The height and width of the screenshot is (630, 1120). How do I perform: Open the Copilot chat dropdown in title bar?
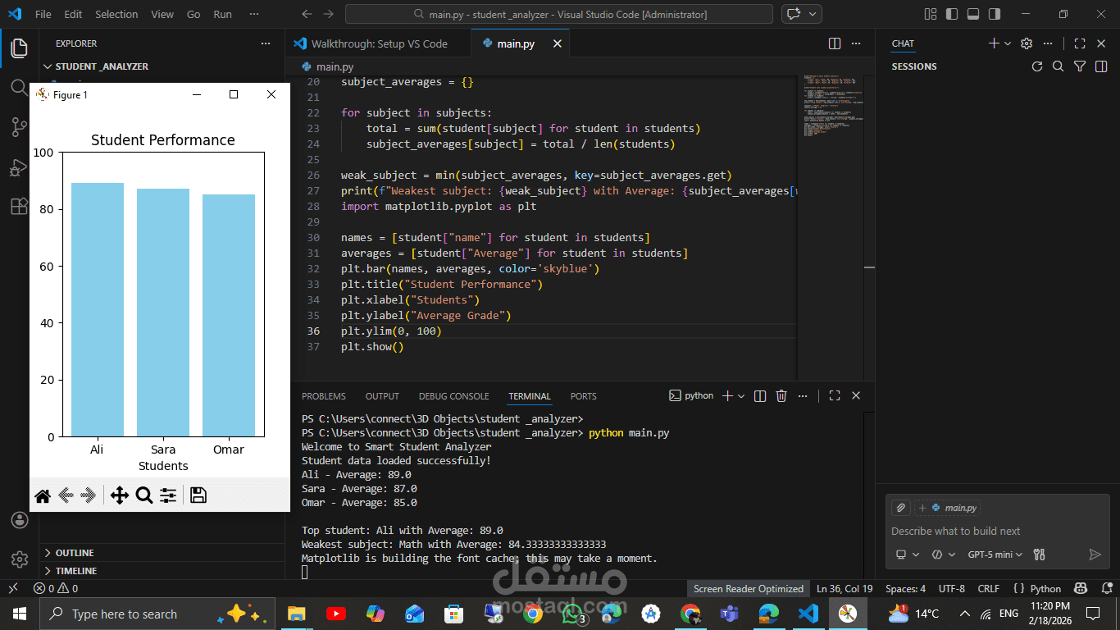click(x=814, y=14)
